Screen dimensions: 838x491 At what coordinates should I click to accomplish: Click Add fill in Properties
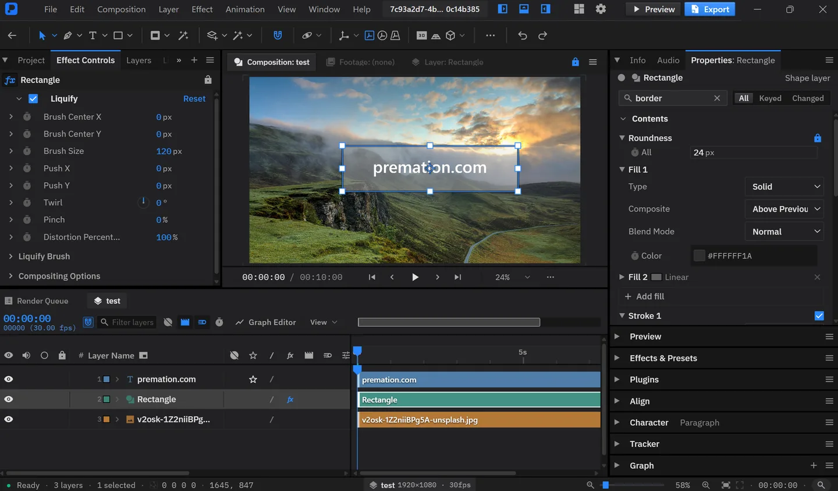click(x=644, y=297)
